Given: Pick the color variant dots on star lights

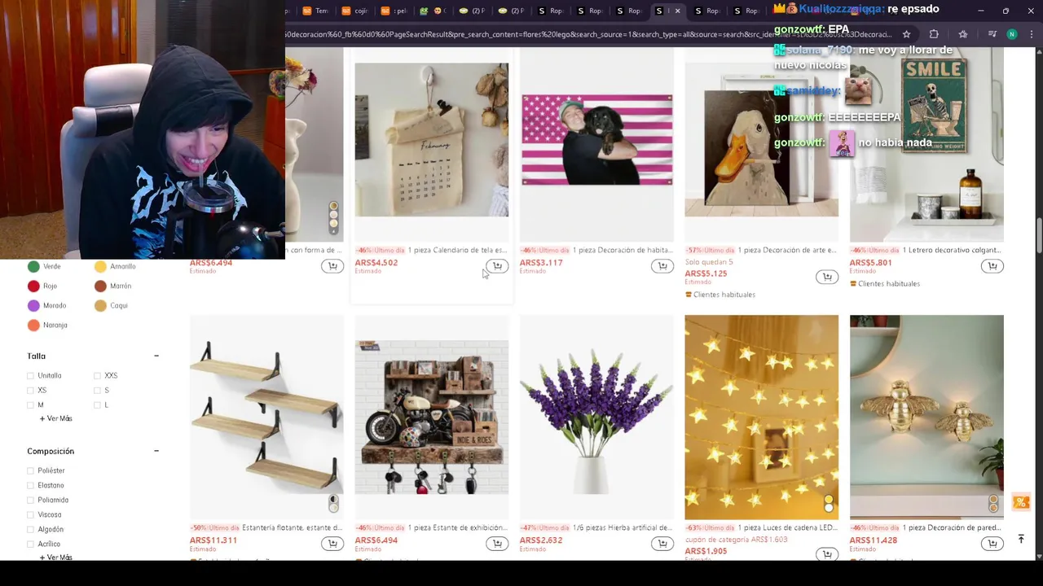Looking at the screenshot, I should click(x=828, y=505).
